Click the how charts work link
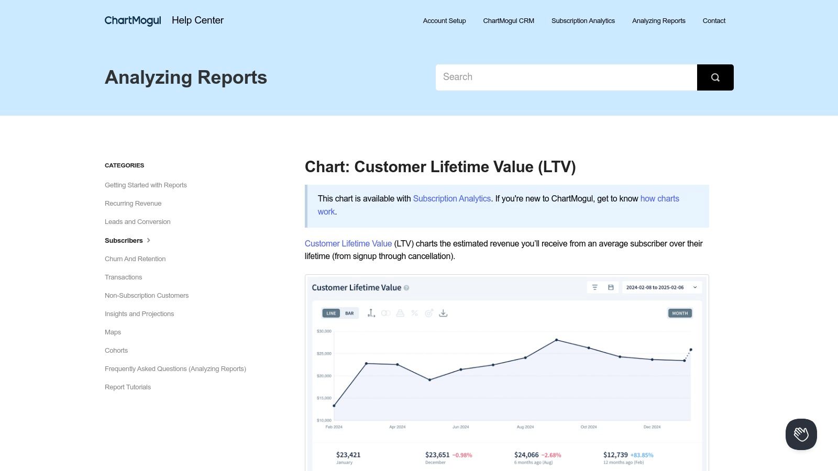This screenshot has width=838, height=471. [x=659, y=199]
